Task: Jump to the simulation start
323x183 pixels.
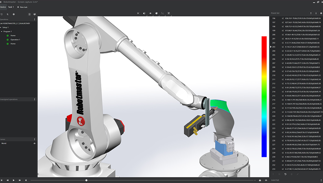Action: pyautogui.click(x=2, y=180)
